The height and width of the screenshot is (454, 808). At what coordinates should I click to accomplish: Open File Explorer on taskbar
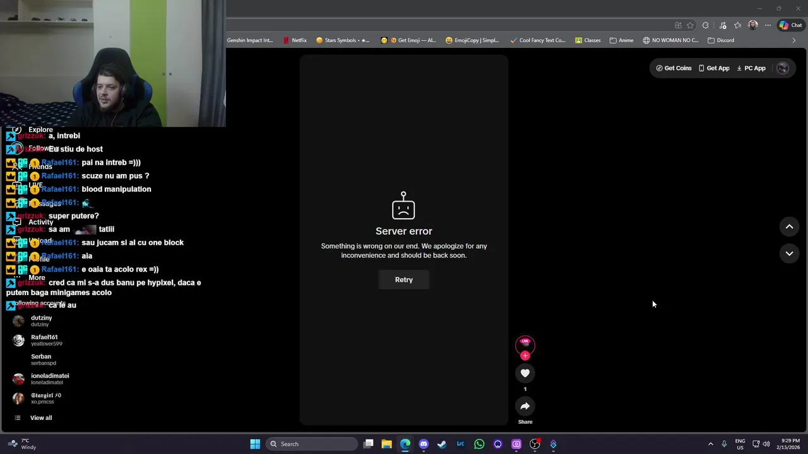click(x=387, y=444)
